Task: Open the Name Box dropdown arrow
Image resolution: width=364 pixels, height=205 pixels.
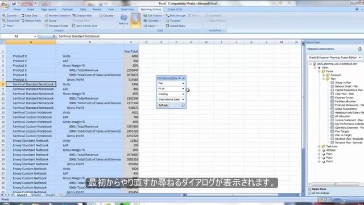Action: click(35, 36)
